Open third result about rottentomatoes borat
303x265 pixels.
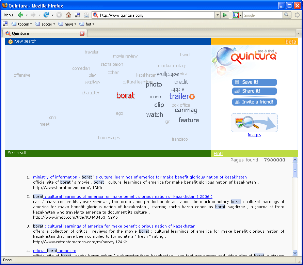tap(114, 226)
